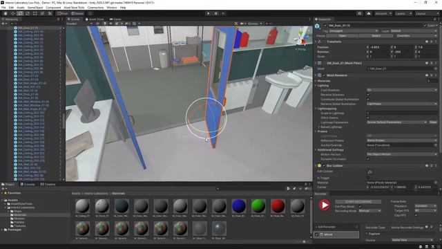This screenshot has width=442, height=249.
Task: Switch to the Timeline tab
Action: click(48, 184)
